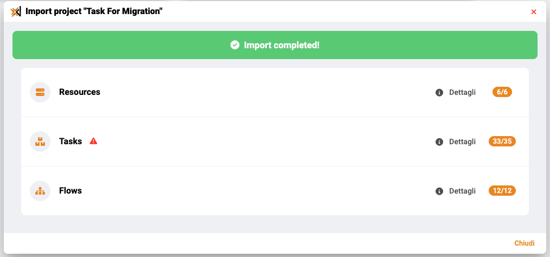The image size is (550, 257).
Task: Open Dettagli for Tasks
Action: click(462, 142)
